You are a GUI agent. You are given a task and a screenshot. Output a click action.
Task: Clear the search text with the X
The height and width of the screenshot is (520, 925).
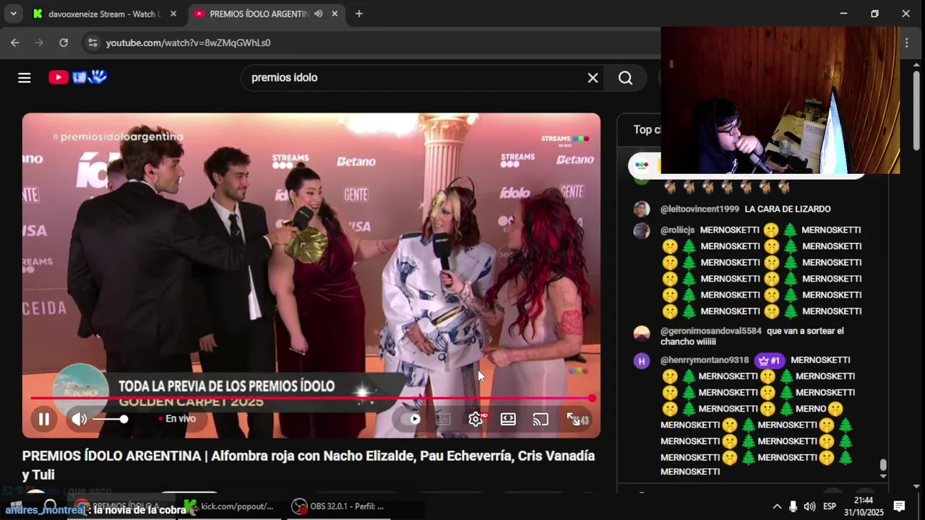[x=593, y=77]
